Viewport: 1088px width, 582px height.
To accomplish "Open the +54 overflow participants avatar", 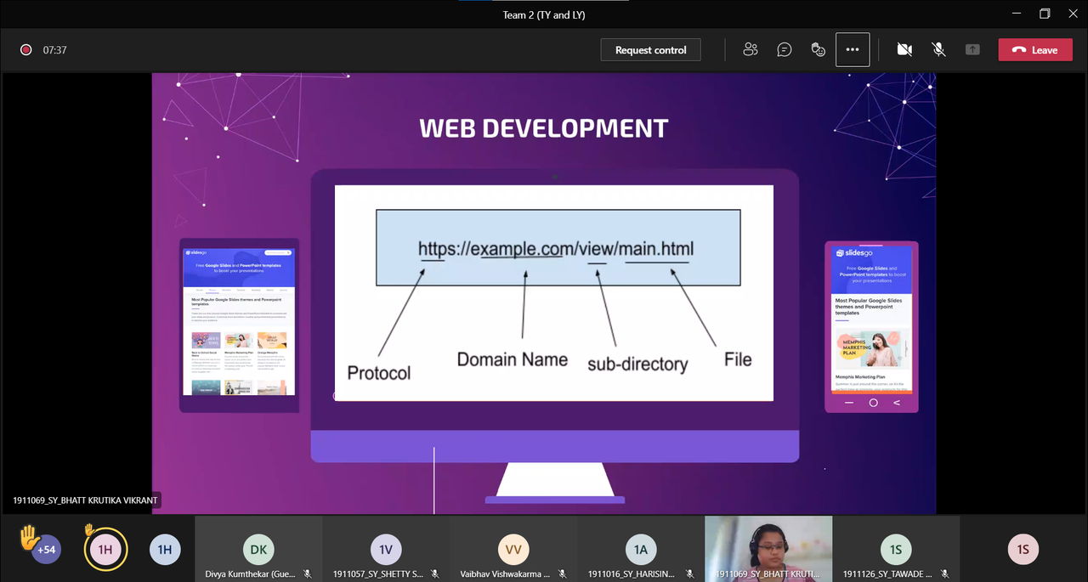I will (x=46, y=550).
